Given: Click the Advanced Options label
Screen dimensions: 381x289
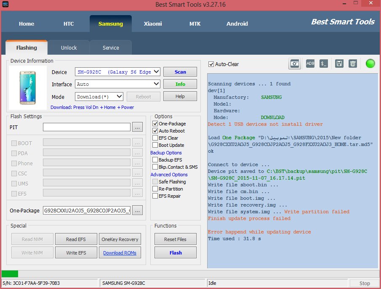Looking at the screenshot, I should point(169,175).
